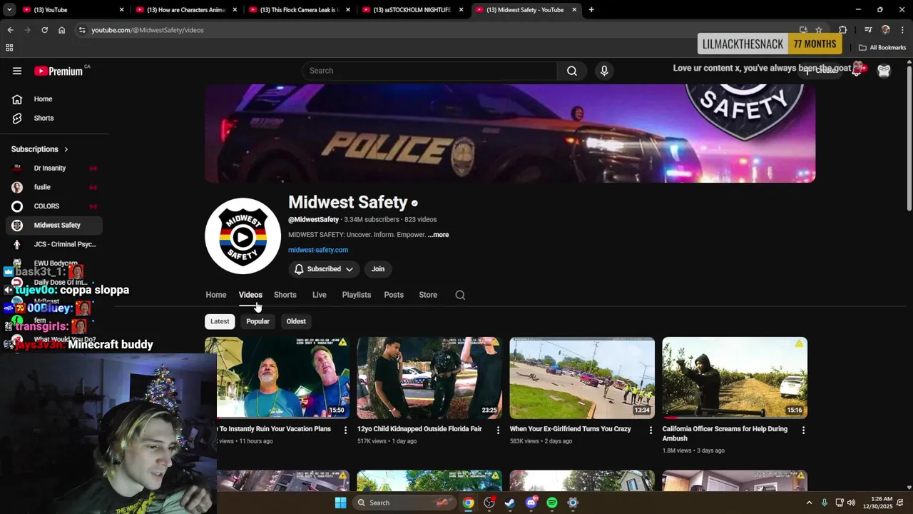Expand channel description with more
The width and height of the screenshot is (913, 514).
(439, 235)
